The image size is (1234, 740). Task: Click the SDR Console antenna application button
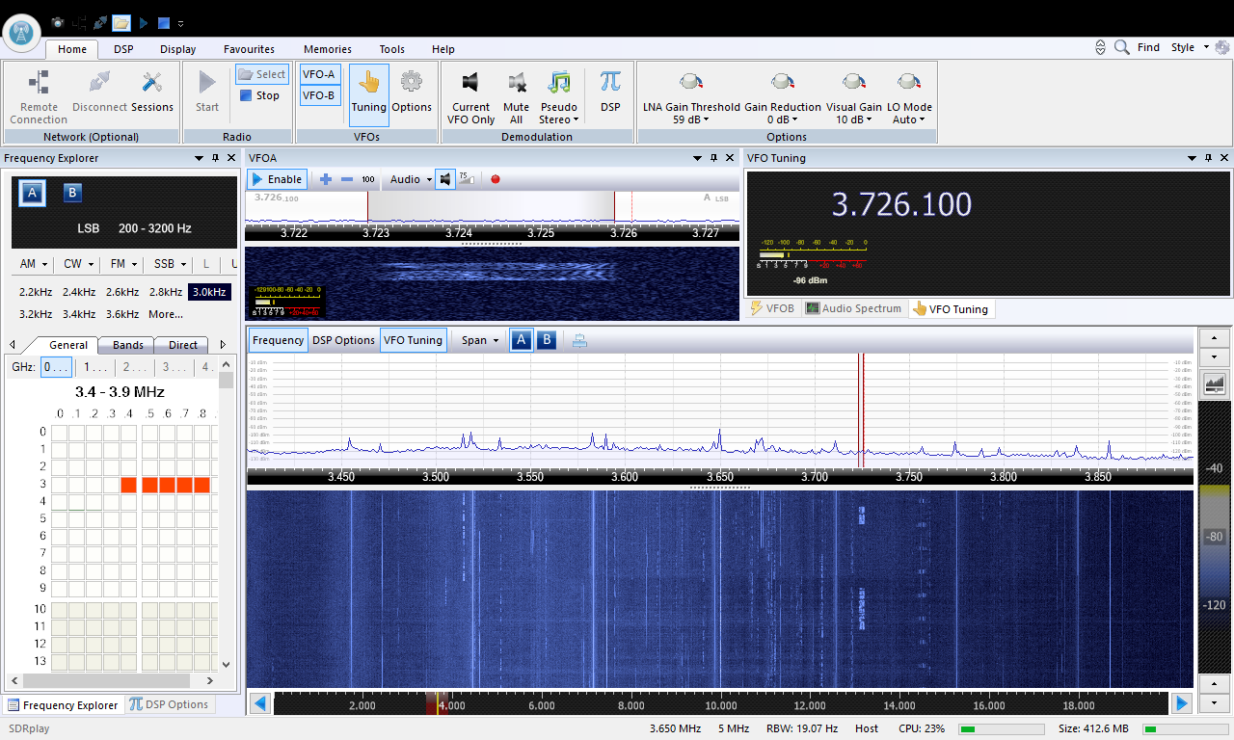pos(21,33)
